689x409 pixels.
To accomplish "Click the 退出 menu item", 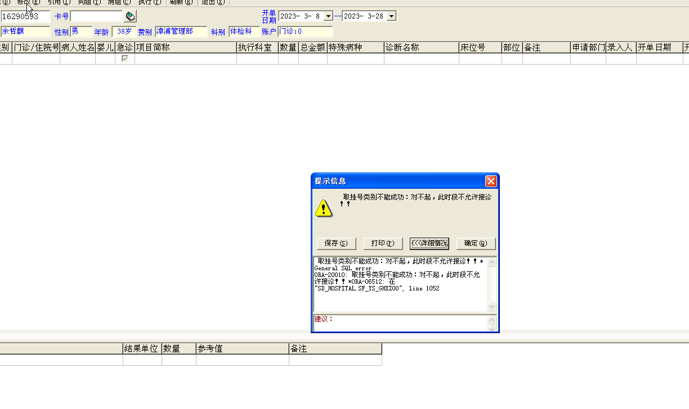I will pyautogui.click(x=213, y=2).
